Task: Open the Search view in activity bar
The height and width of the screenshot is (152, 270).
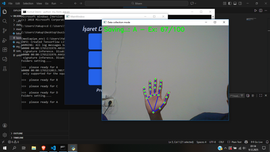Action: 5,21
